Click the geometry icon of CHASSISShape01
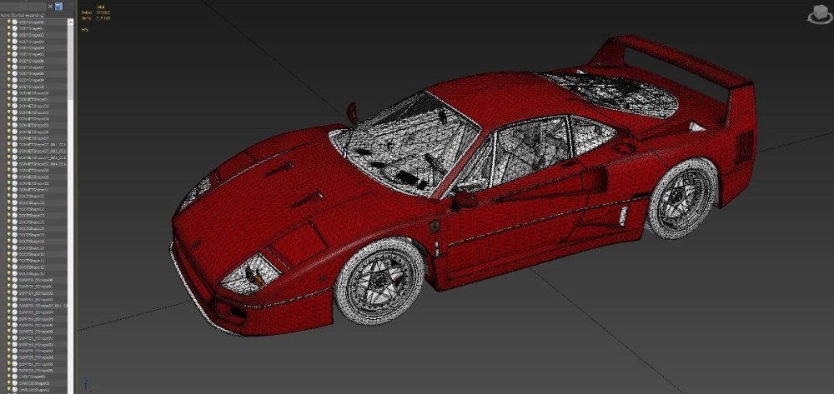This screenshot has width=834, height=394. point(14,389)
